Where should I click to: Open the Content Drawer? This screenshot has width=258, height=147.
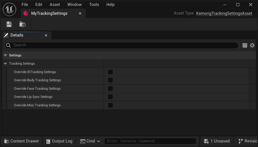click(x=21, y=141)
